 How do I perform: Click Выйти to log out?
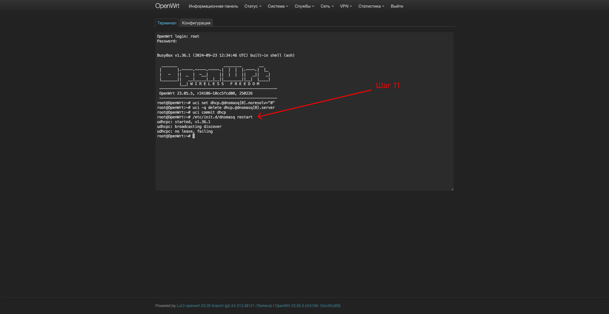click(397, 6)
